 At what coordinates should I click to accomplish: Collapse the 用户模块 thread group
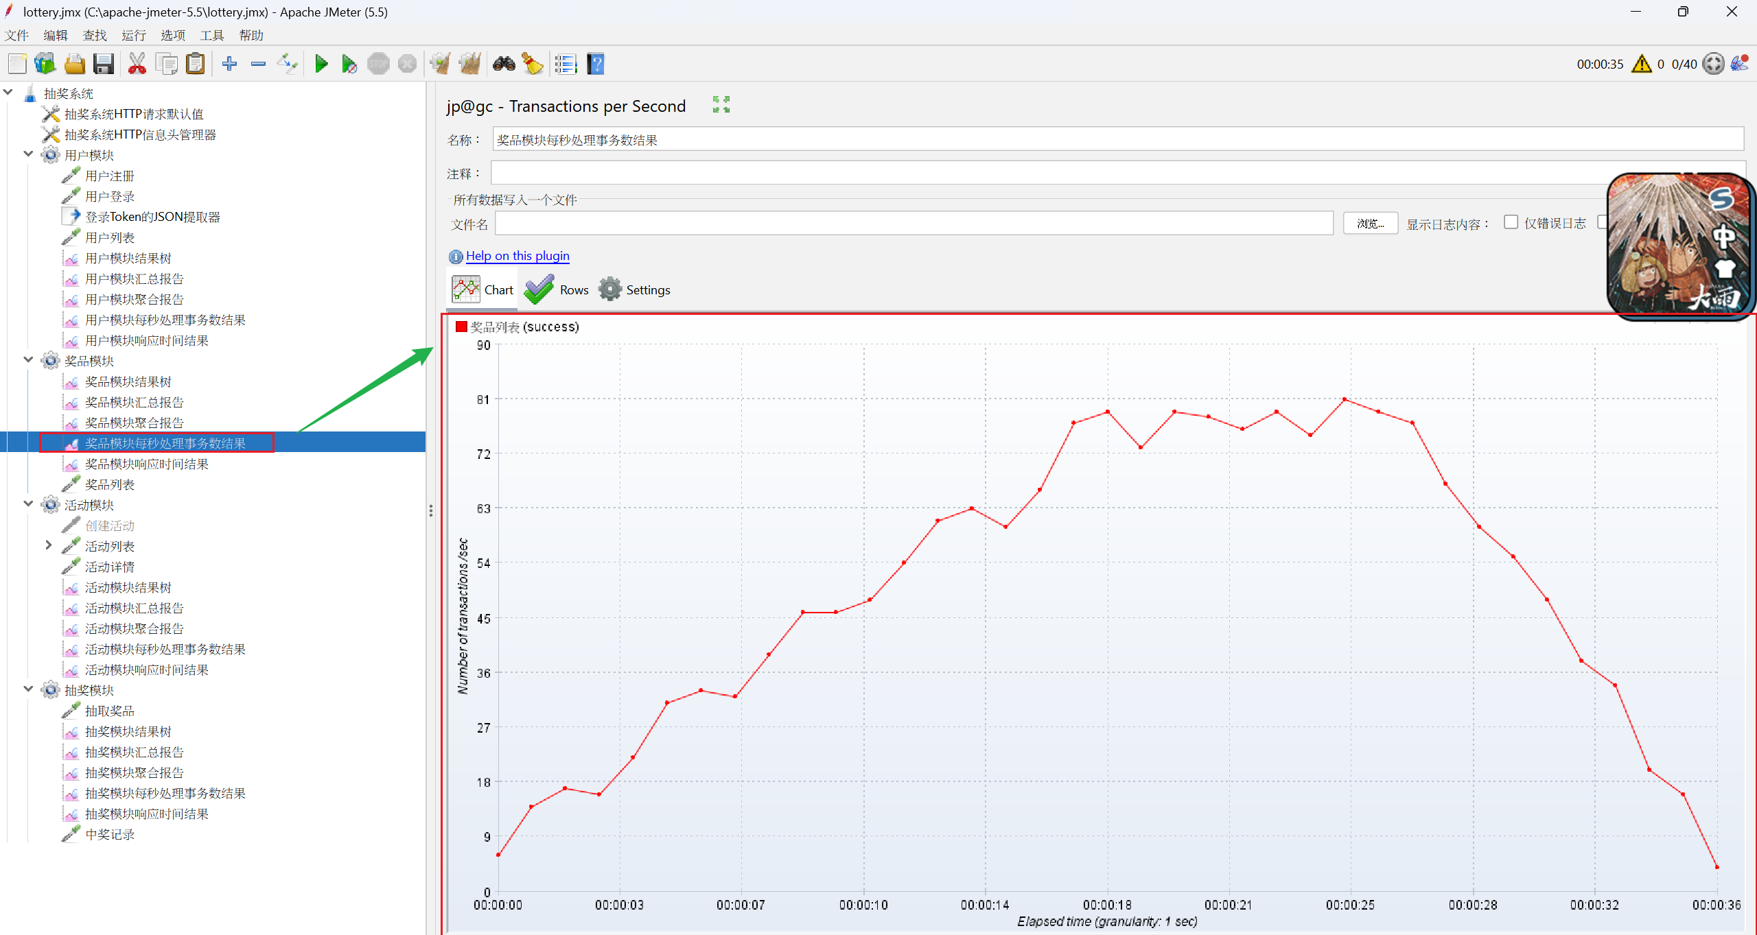28,154
